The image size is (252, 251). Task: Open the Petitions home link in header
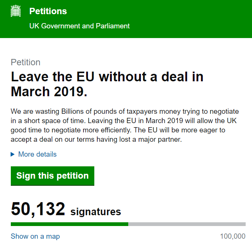[x=48, y=11]
